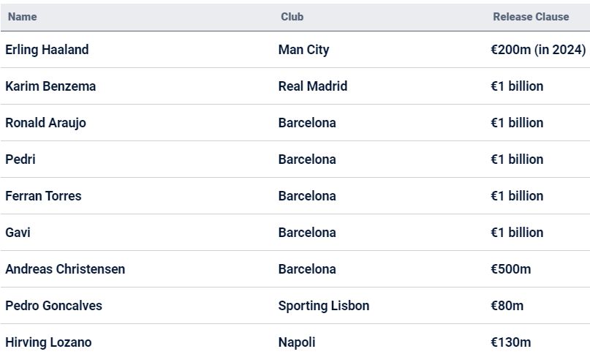The image size is (590, 357).
Task: Select the Ferran Torres row name
Action: click(43, 196)
